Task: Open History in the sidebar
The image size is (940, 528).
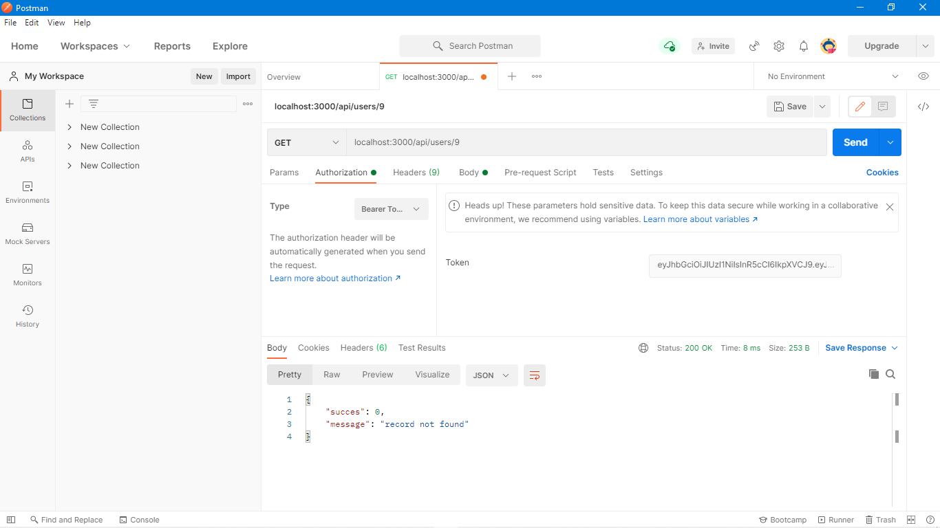Action: pos(28,316)
